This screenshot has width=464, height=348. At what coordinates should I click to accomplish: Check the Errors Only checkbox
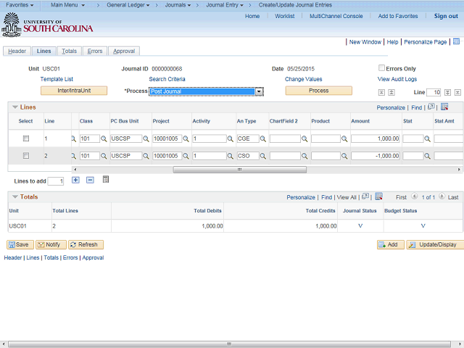coord(382,68)
